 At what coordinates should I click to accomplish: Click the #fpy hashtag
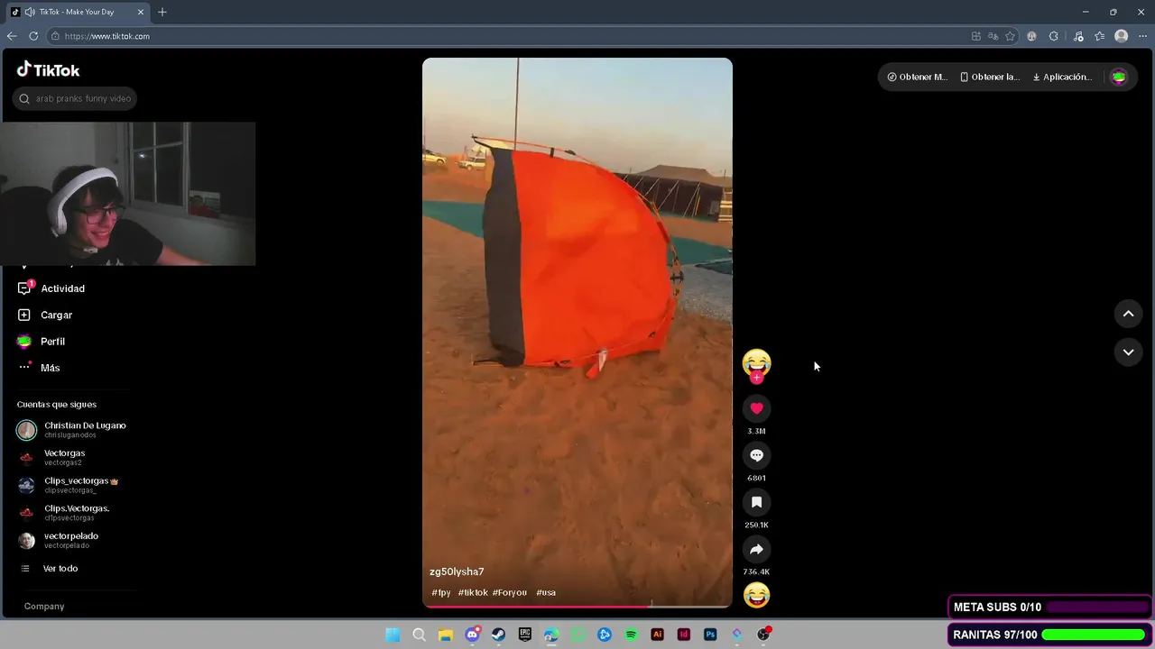tap(440, 592)
